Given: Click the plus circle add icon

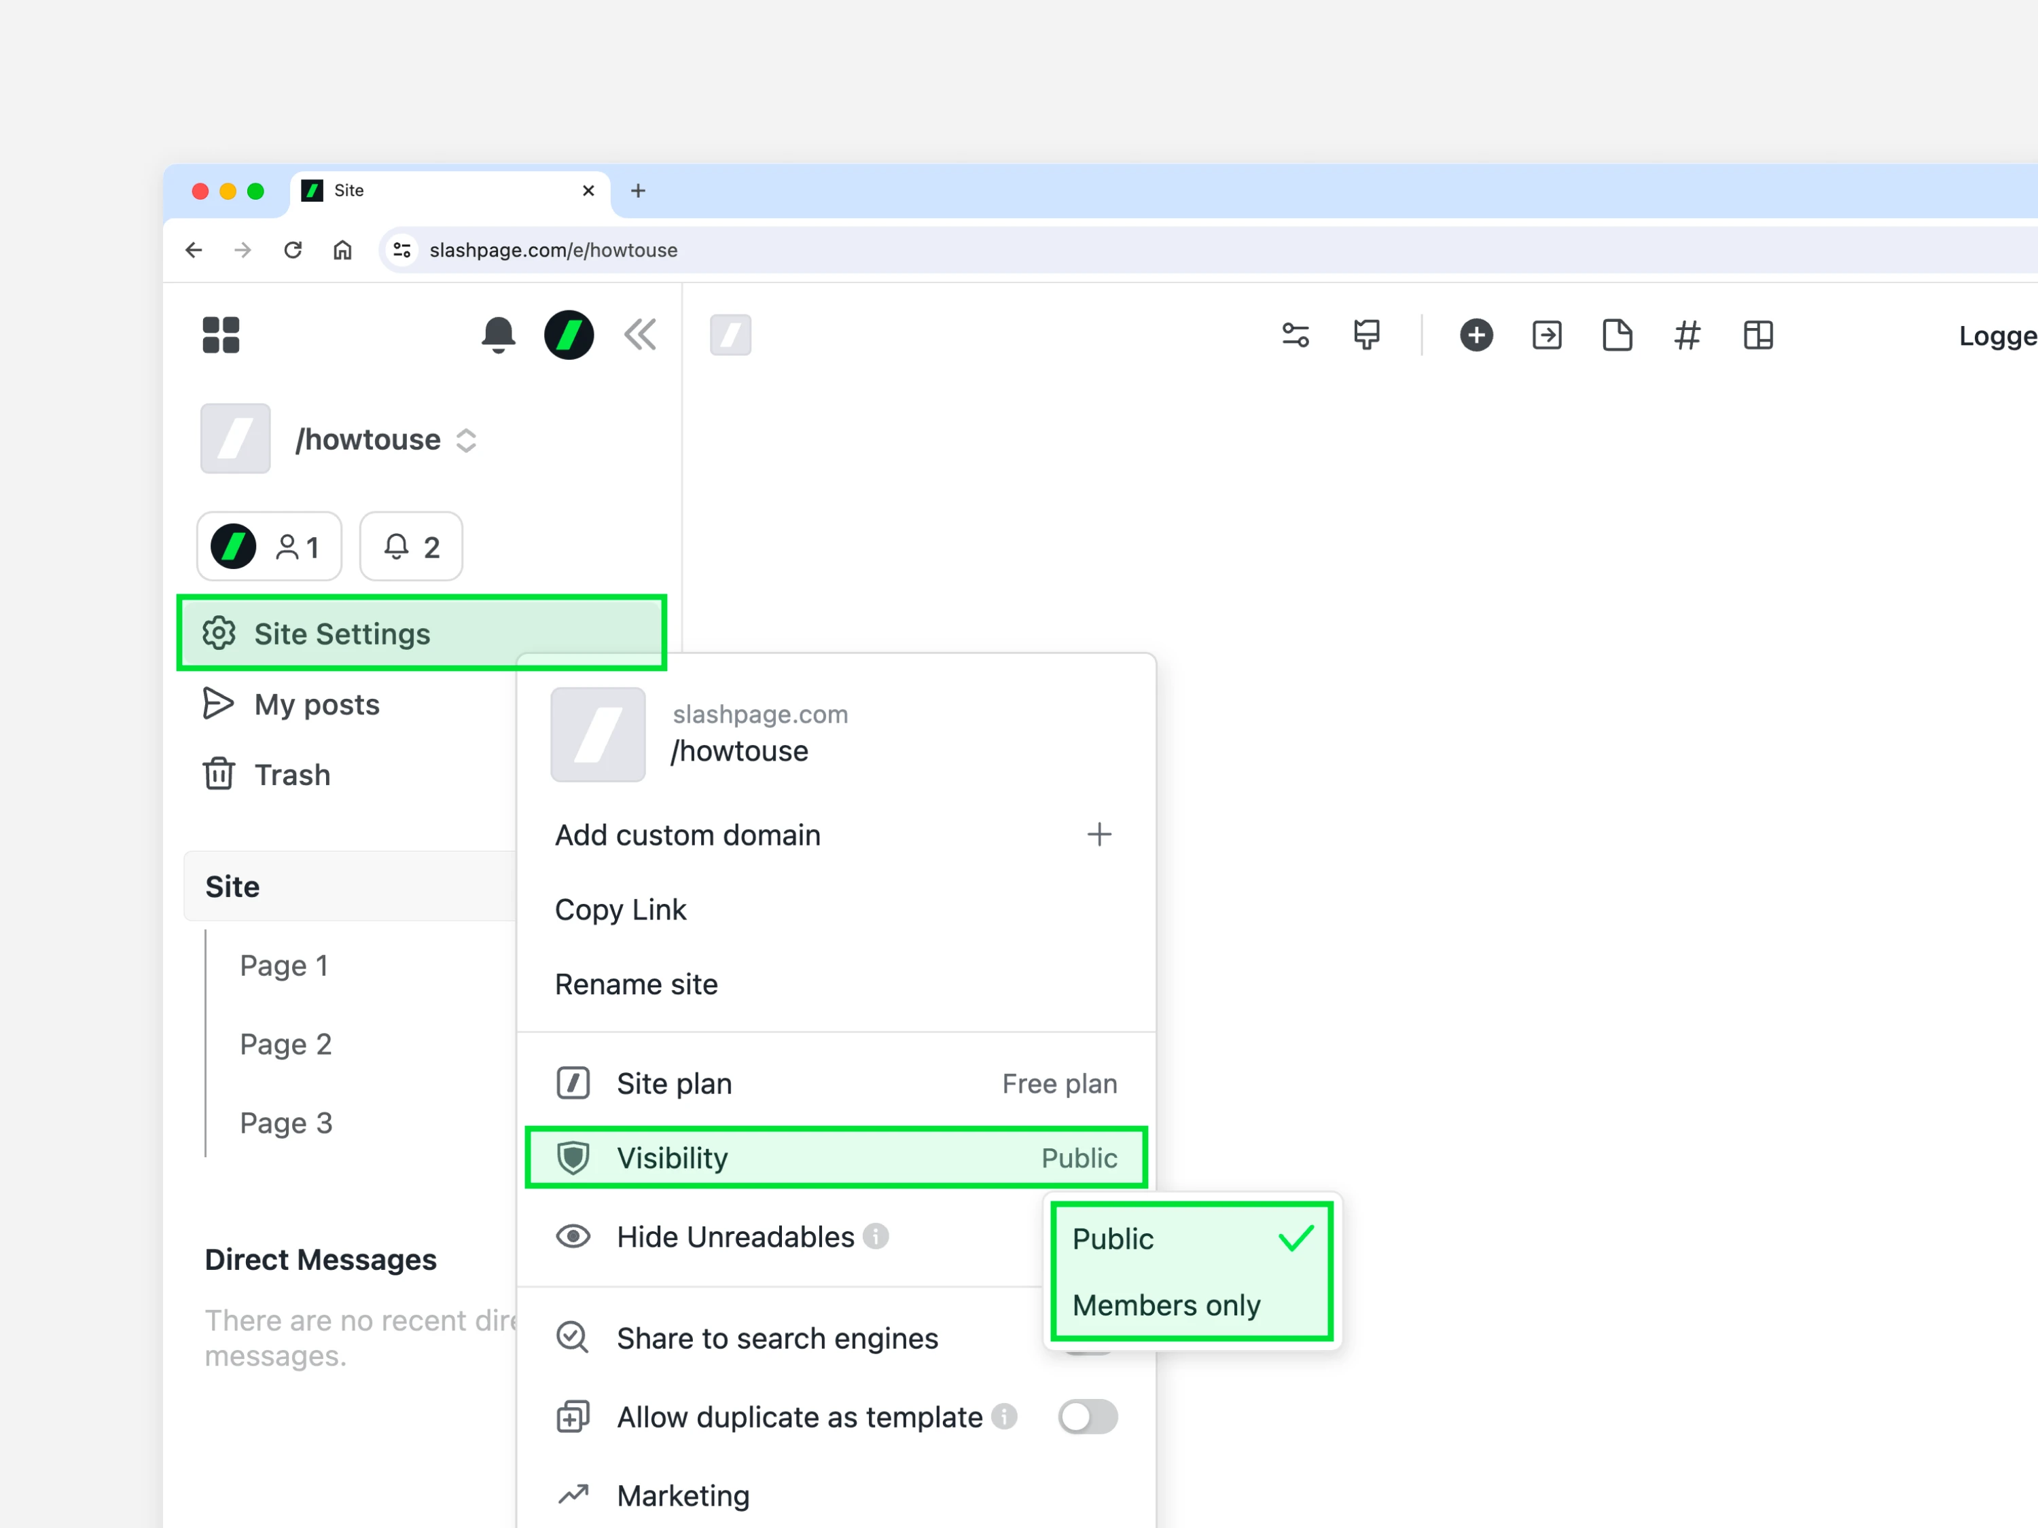Looking at the screenshot, I should coord(1476,335).
